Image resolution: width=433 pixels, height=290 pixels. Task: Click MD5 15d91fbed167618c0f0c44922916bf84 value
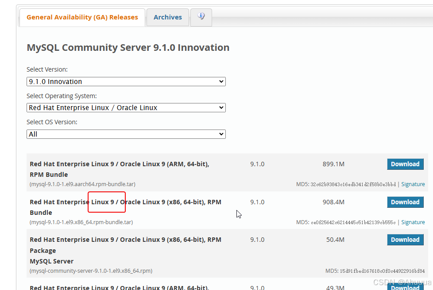382,271
